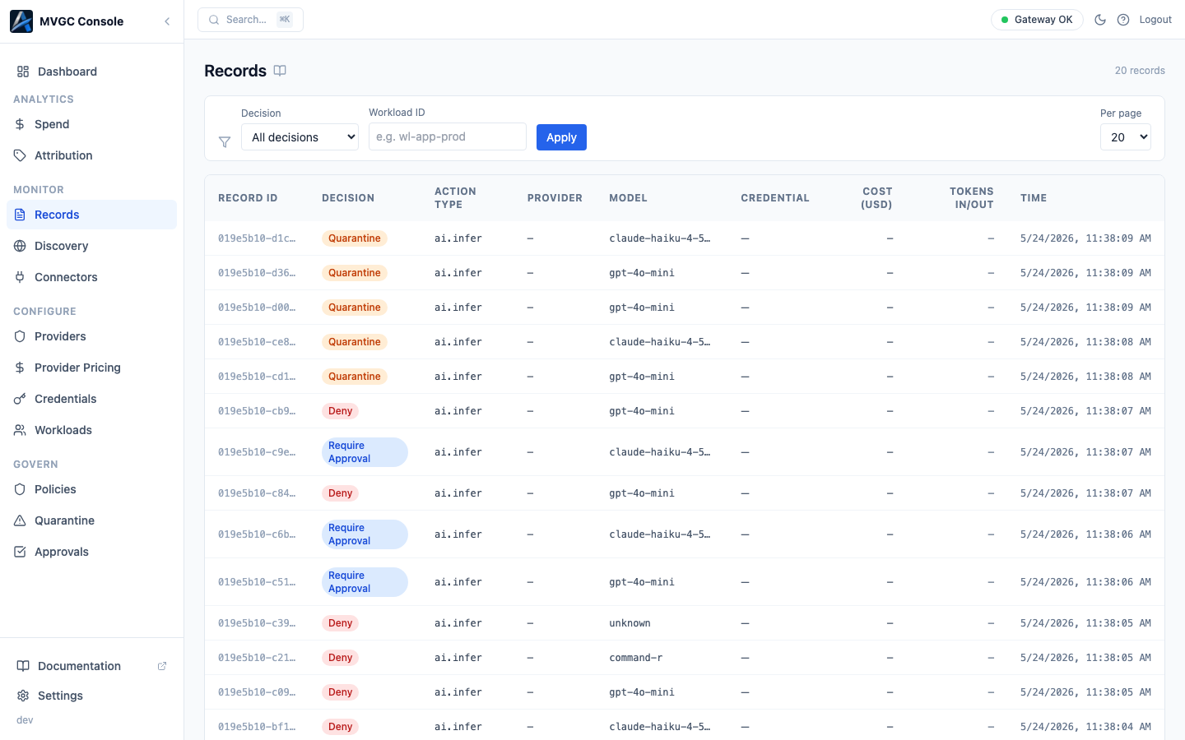Viewport: 1185px width, 740px height.
Task: Click the external link icon beside Documentation
Action: click(x=162, y=666)
